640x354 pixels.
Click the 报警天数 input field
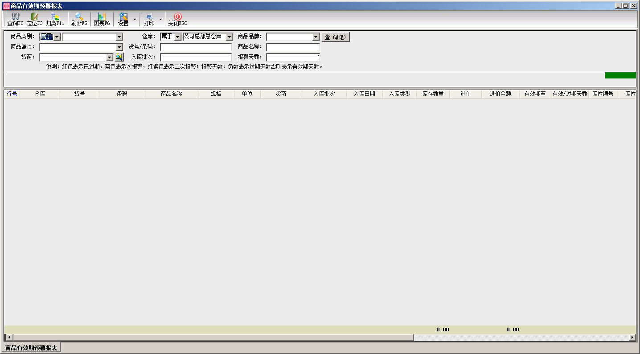293,57
